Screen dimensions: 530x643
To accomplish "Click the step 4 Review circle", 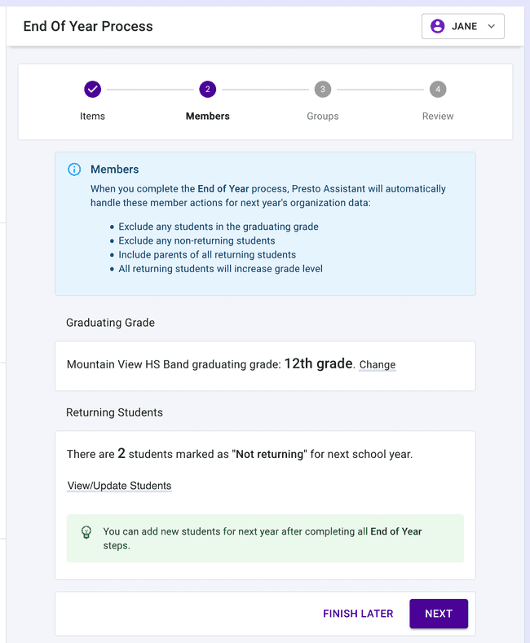I will click(x=438, y=89).
